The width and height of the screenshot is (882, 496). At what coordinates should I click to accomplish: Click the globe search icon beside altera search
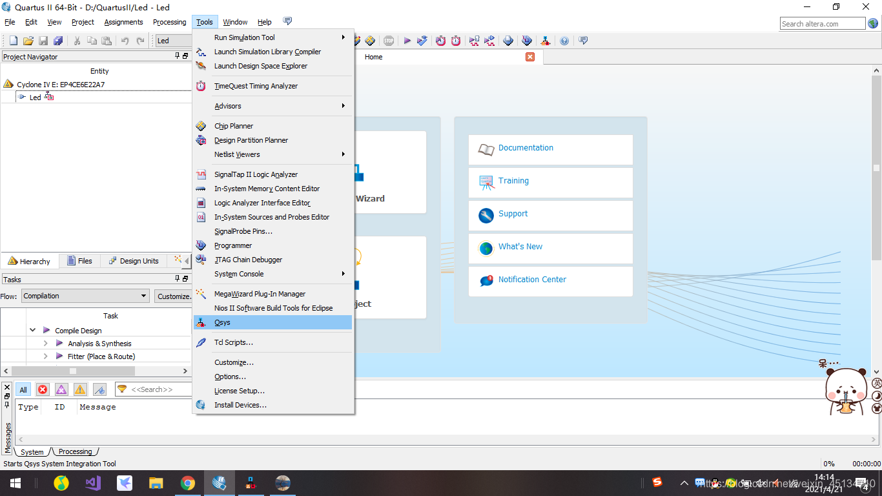873,24
